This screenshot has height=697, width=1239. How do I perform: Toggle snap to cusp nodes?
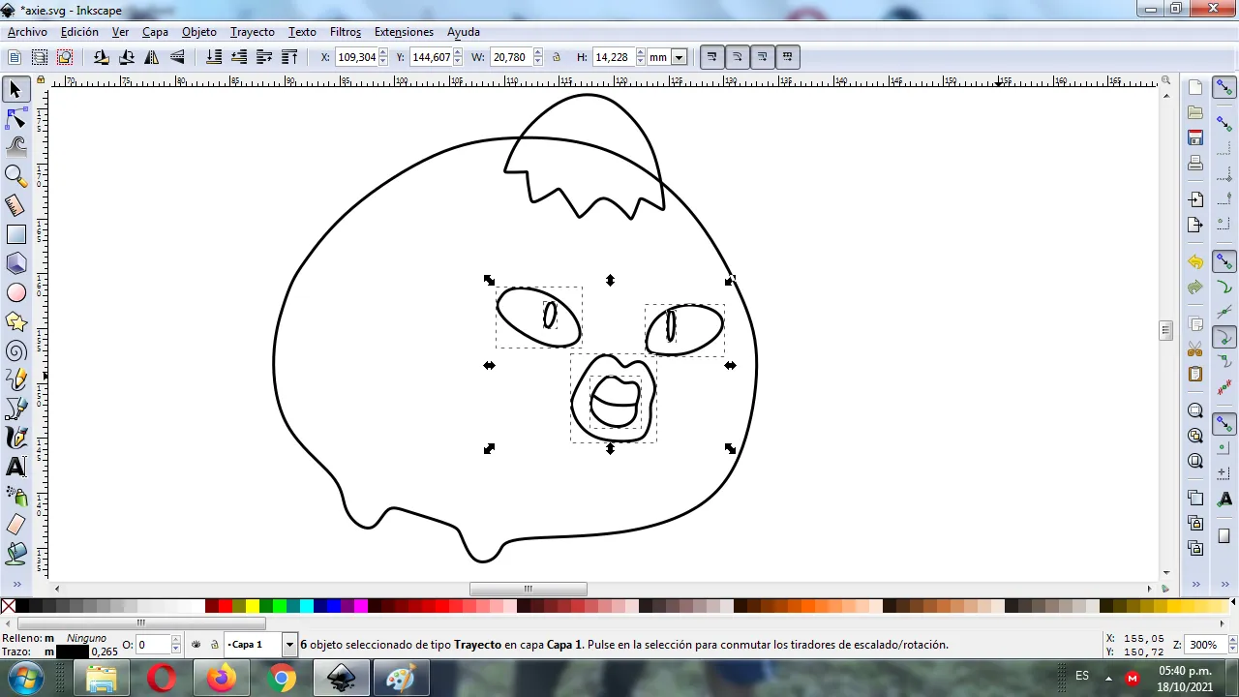[1224, 338]
